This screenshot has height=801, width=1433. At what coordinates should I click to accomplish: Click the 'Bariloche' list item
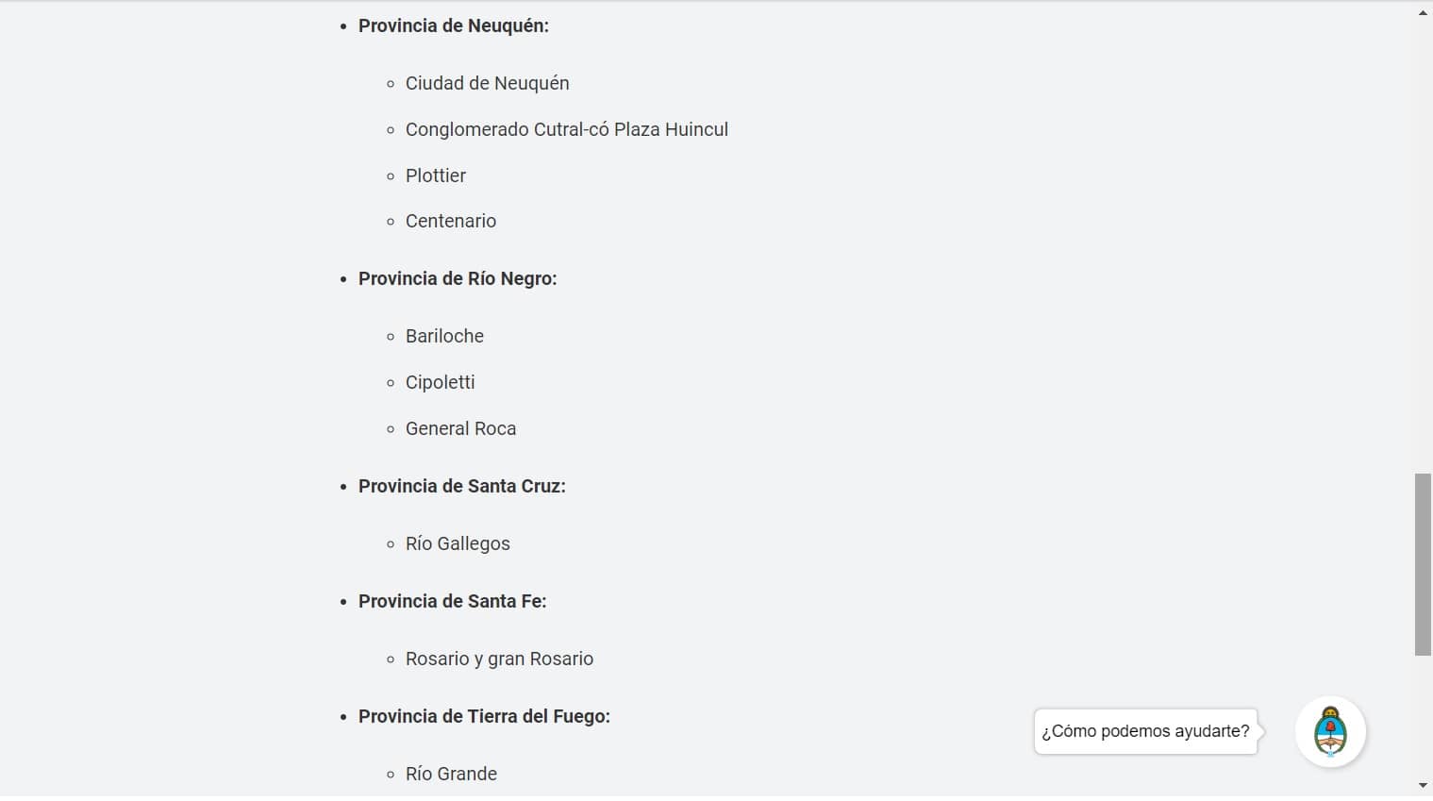(x=444, y=336)
